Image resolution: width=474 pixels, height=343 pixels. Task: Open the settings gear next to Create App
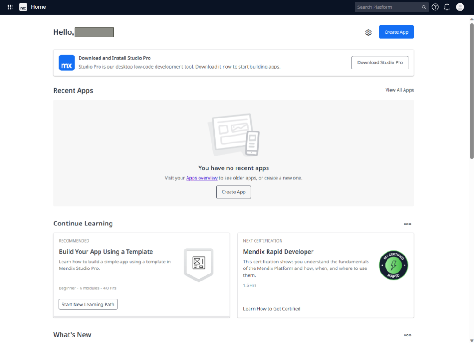point(368,32)
